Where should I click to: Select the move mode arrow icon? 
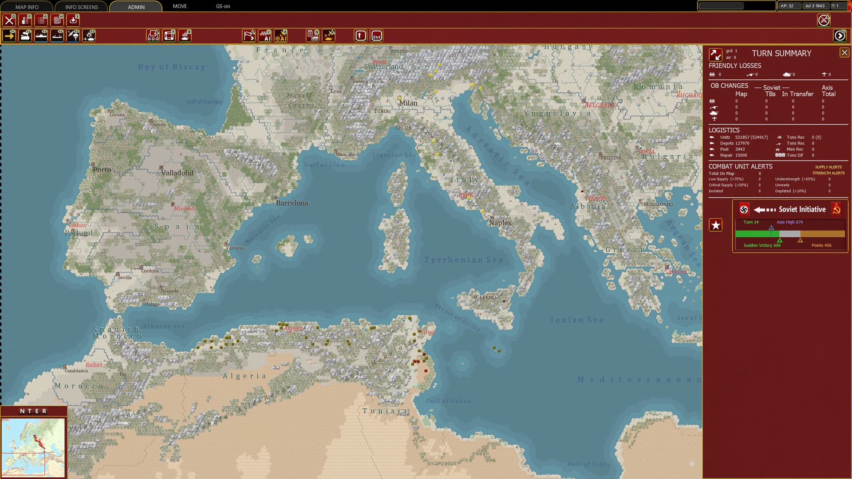[9, 35]
